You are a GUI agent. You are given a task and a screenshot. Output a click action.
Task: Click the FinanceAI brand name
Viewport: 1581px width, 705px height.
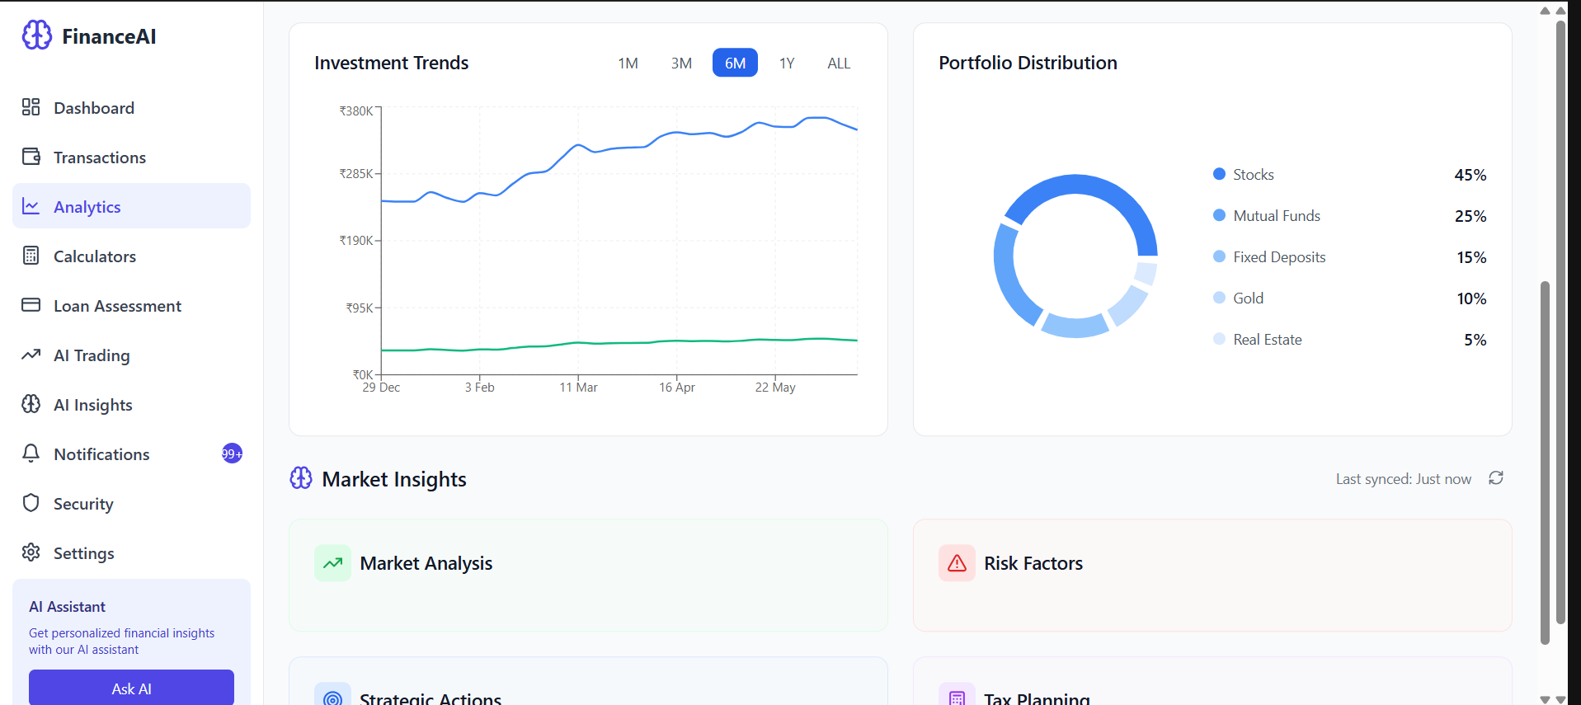click(109, 36)
